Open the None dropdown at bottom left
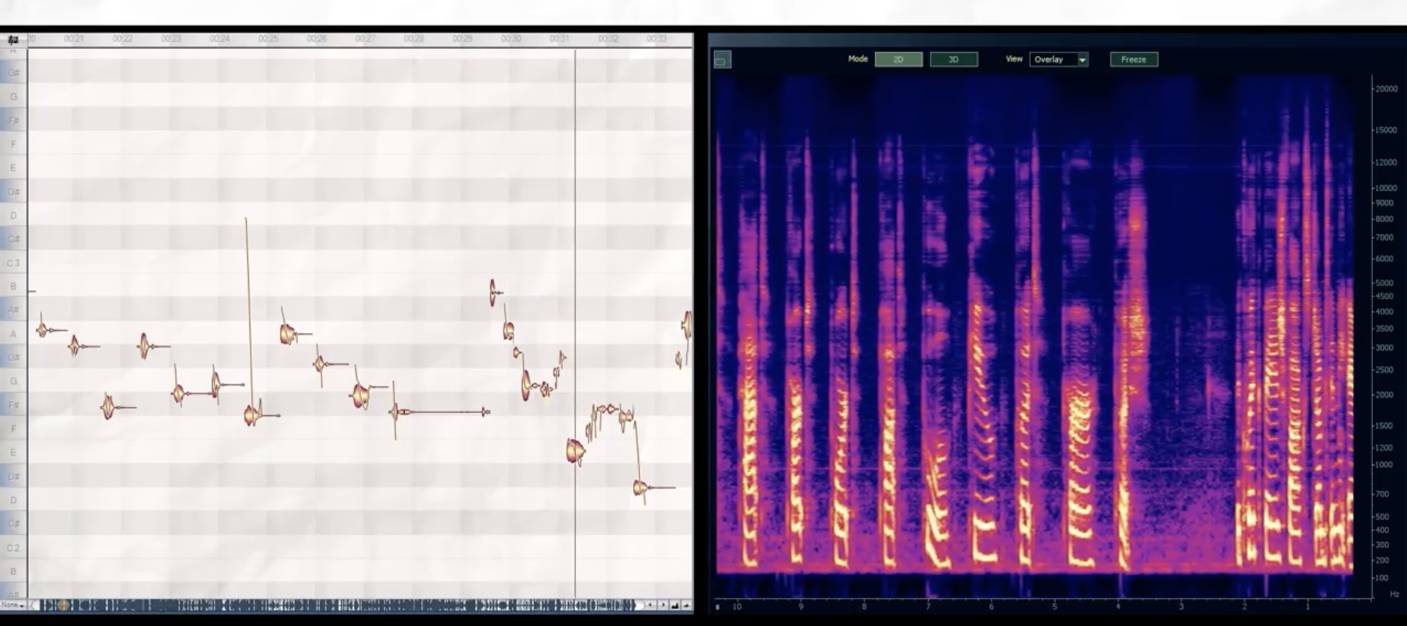The height and width of the screenshot is (626, 1407). pyautogui.click(x=13, y=605)
